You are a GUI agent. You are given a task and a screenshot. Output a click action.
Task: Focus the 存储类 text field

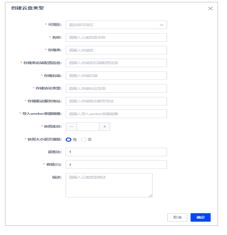click(x=116, y=50)
